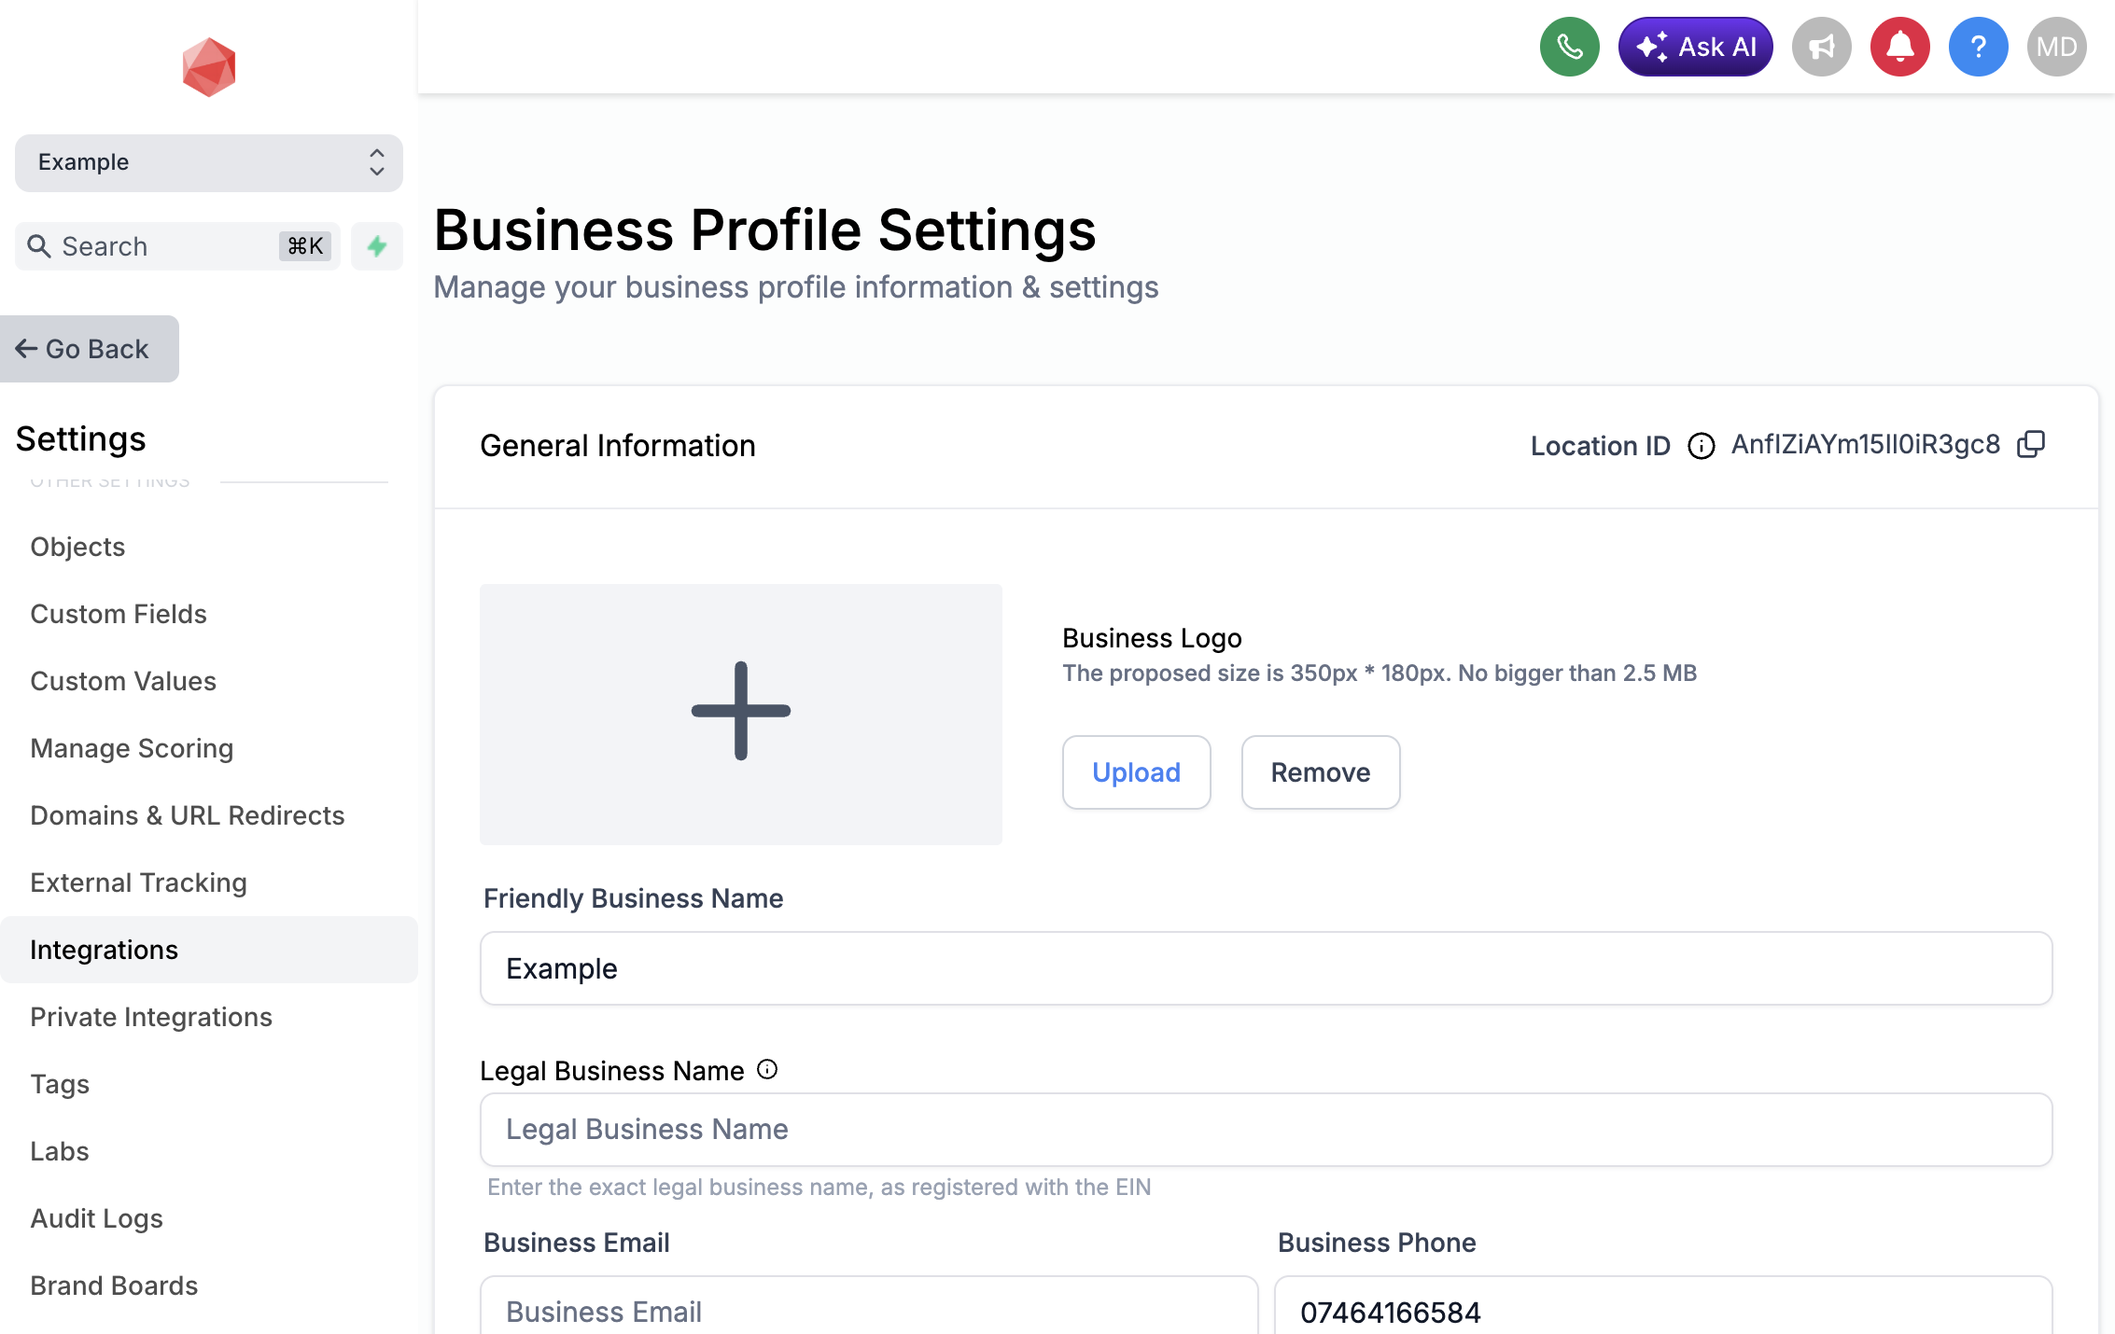This screenshot has height=1334, width=2115.
Task: Click the Business Email input field
Action: point(869,1306)
